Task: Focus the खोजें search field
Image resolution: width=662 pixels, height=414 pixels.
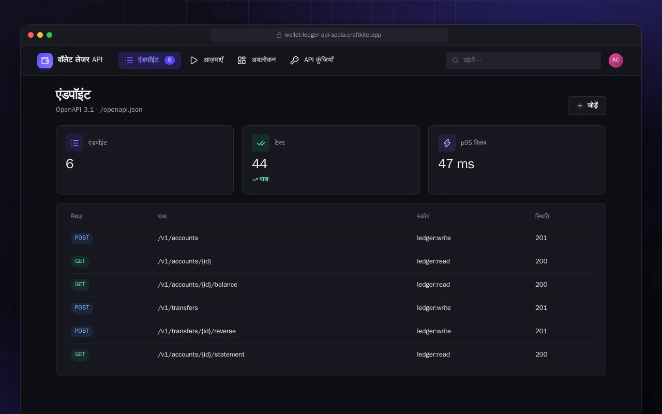Action: [x=523, y=61]
